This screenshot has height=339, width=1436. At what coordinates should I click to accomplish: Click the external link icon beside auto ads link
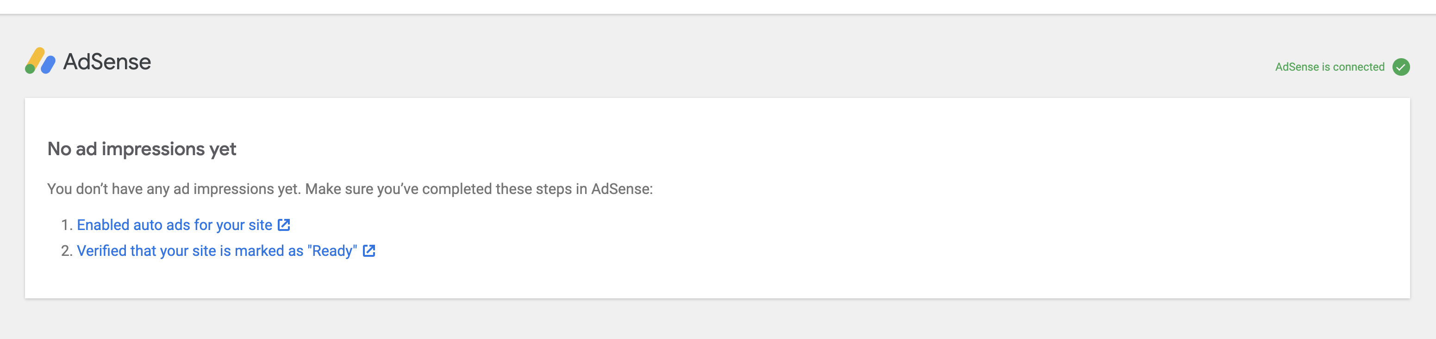point(284,224)
